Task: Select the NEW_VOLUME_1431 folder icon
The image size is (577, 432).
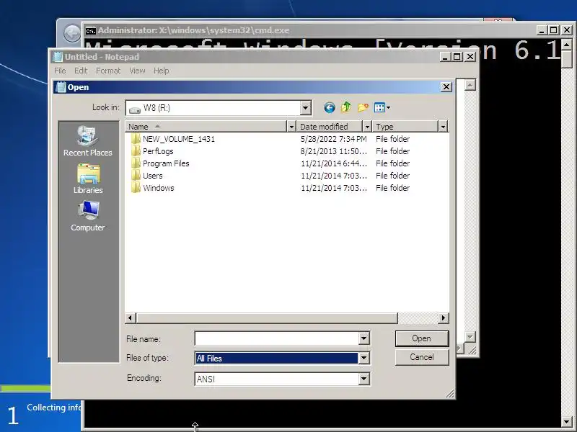Action: click(136, 139)
